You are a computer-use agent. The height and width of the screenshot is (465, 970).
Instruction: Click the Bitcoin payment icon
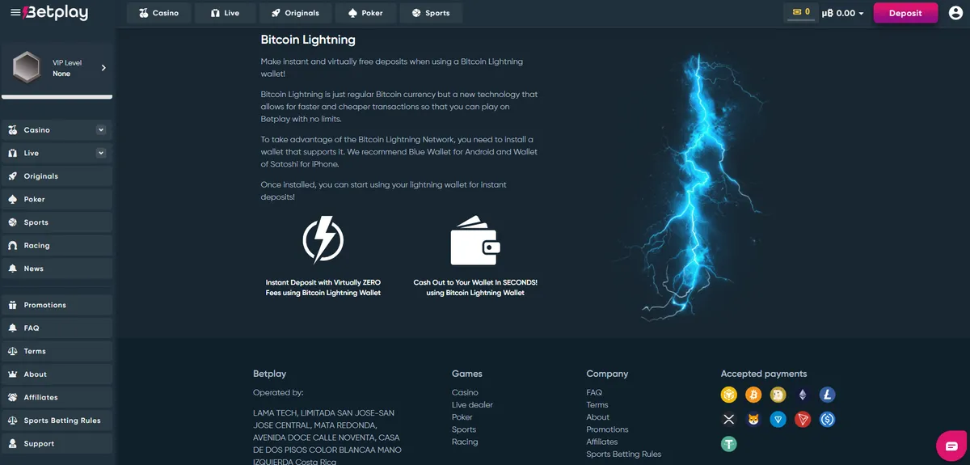click(x=754, y=395)
